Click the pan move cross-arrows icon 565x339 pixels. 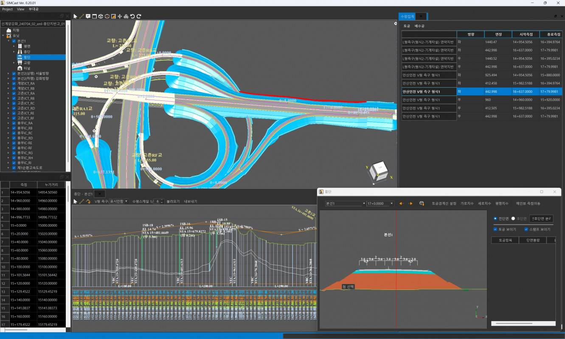[120, 17]
